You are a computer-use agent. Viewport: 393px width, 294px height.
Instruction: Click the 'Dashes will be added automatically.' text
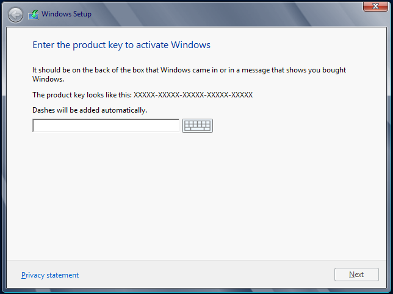pyautogui.click(x=90, y=110)
